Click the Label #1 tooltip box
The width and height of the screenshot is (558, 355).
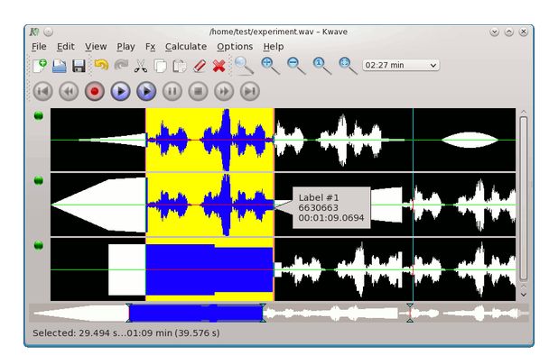point(331,207)
